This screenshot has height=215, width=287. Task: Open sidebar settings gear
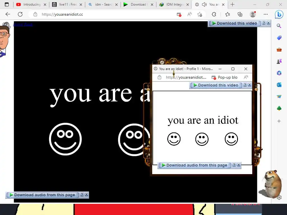(279, 197)
